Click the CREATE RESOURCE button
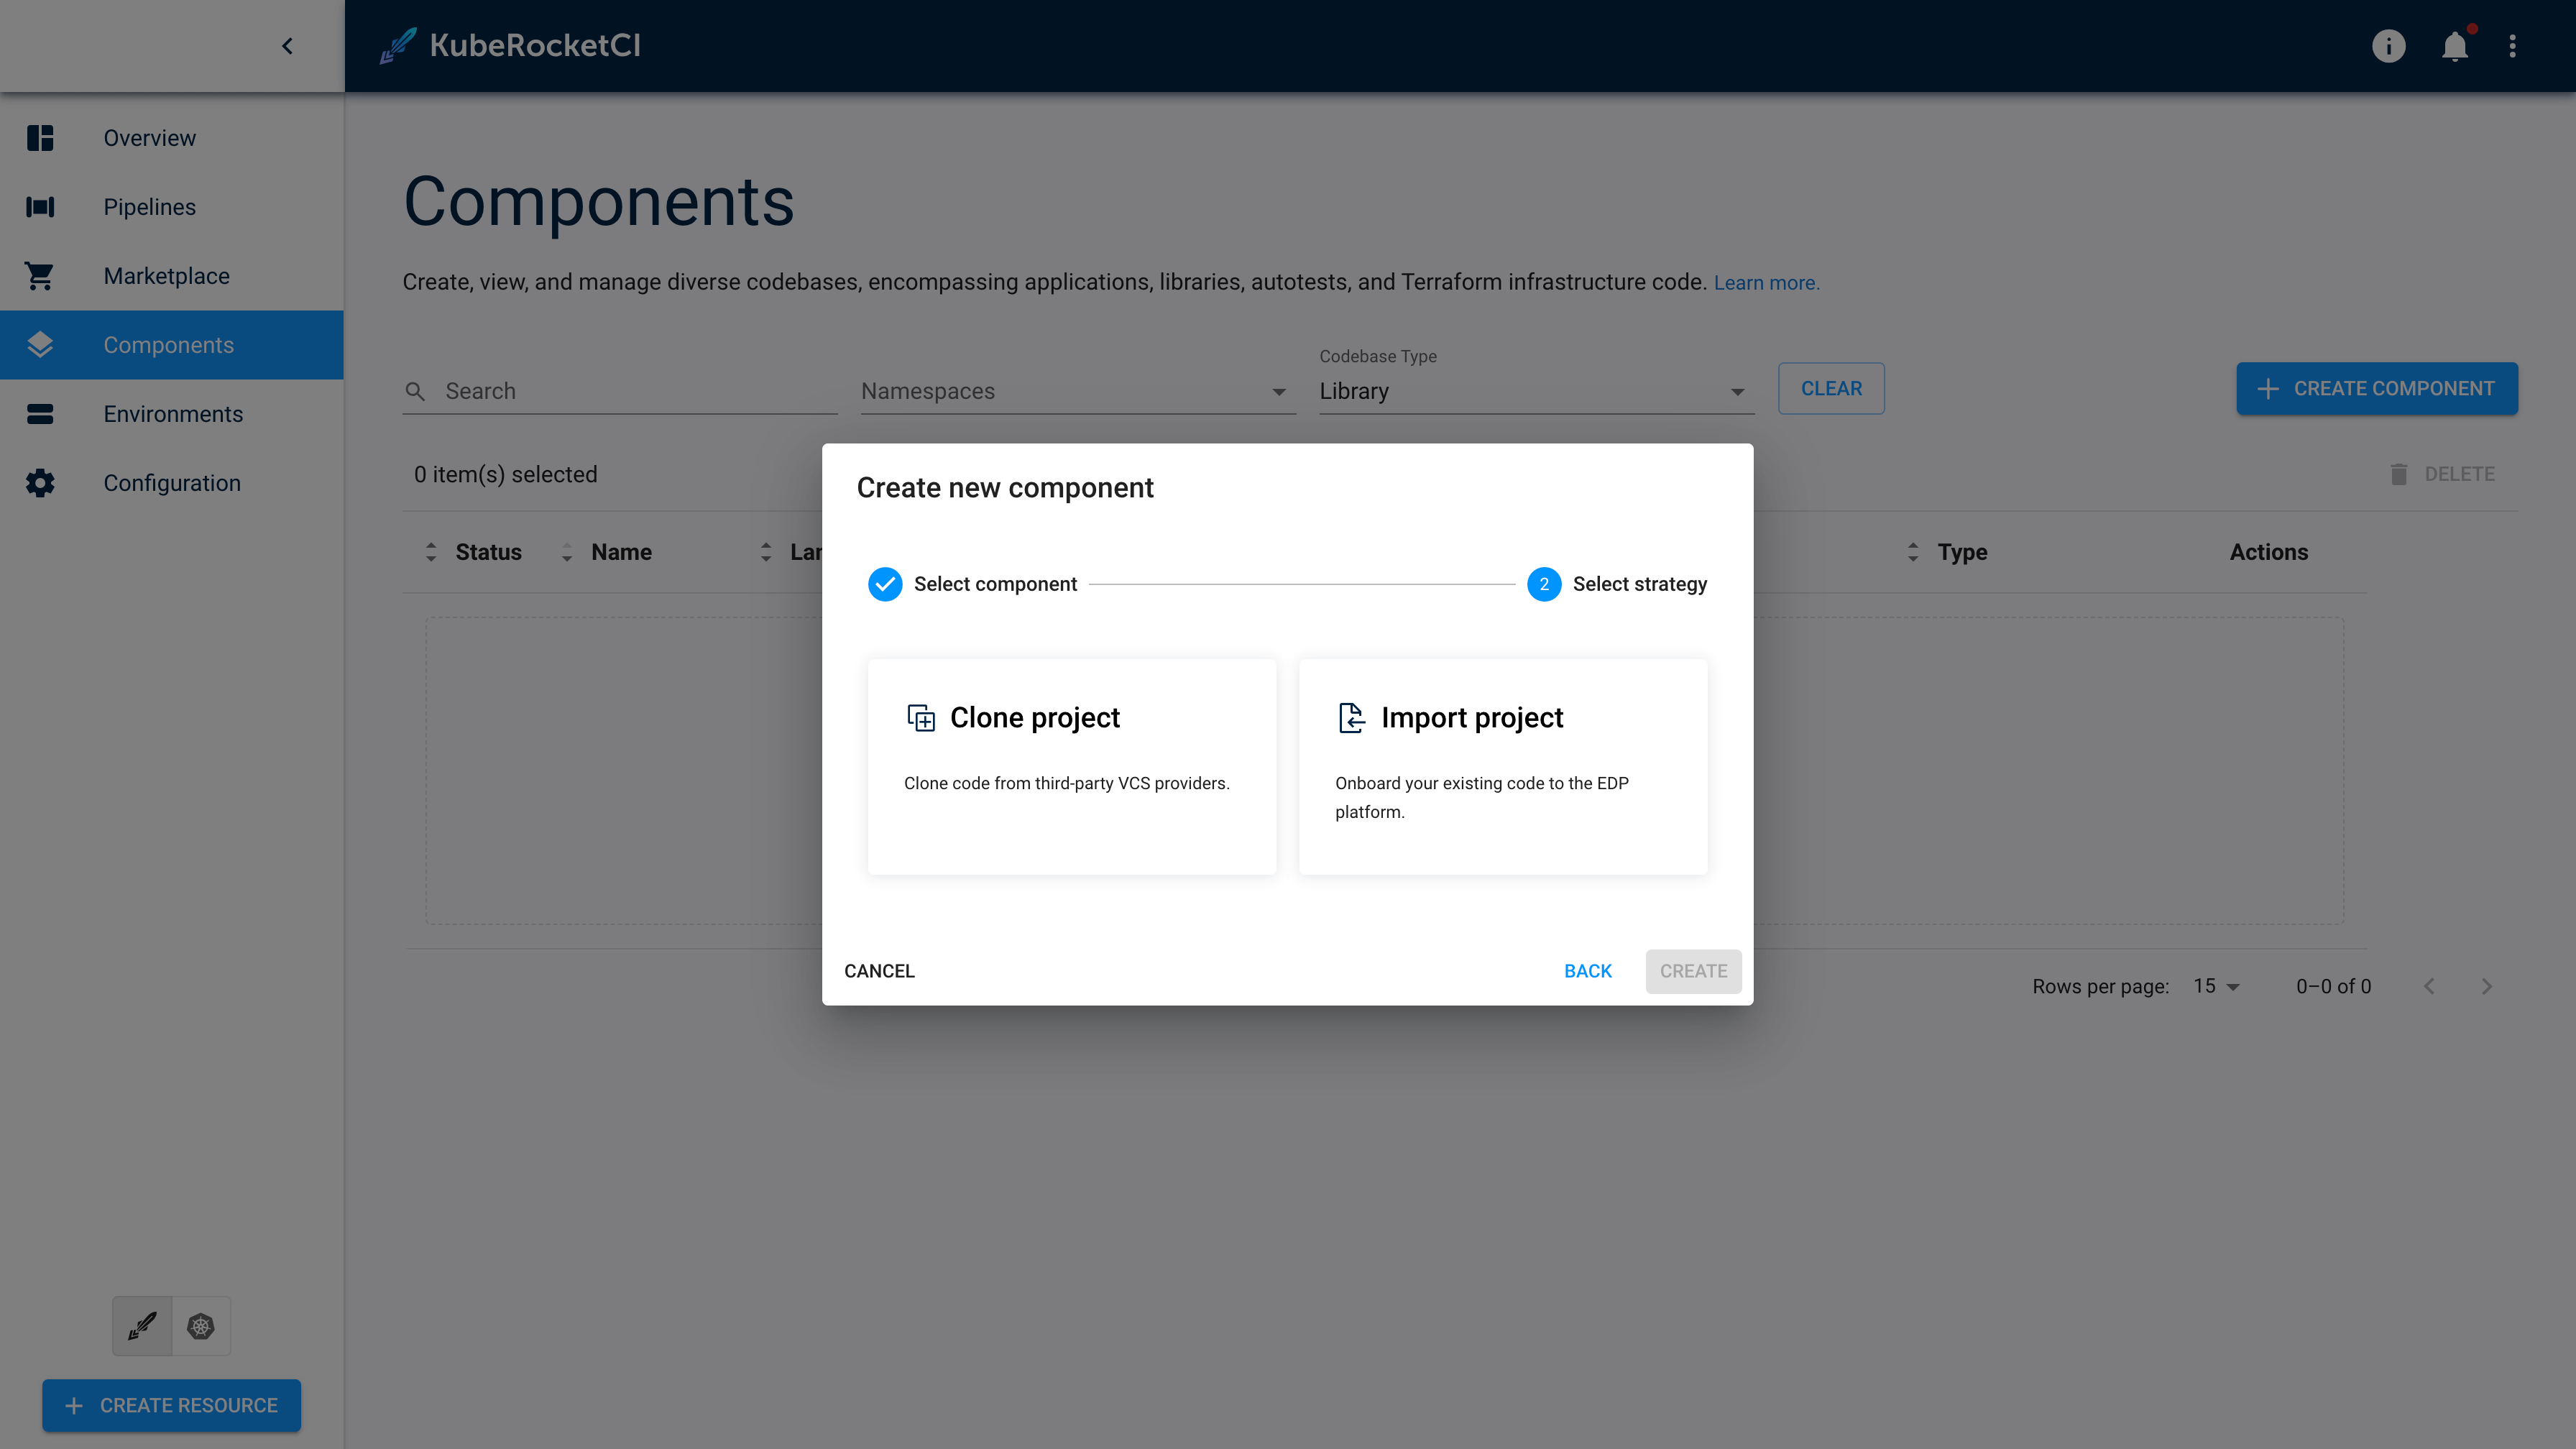The height and width of the screenshot is (1449, 2576). click(x=172, y=1404)
